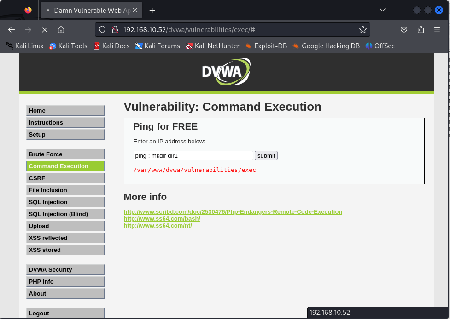The image size is (450, 319).
Task: Open Kali Tools bookmark
Action: (68, 46)
